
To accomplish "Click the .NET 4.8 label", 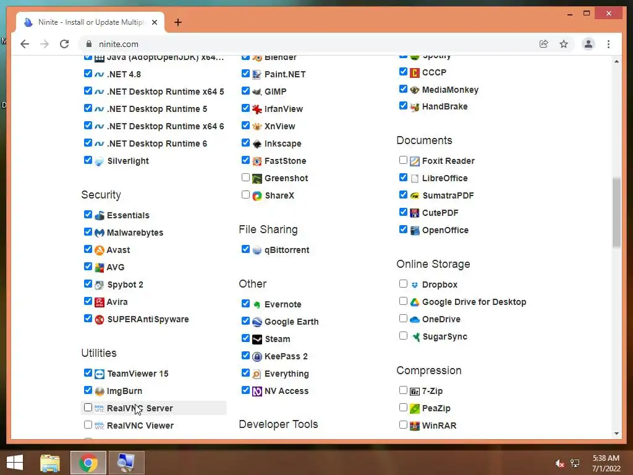I will (x=124, y=74).
